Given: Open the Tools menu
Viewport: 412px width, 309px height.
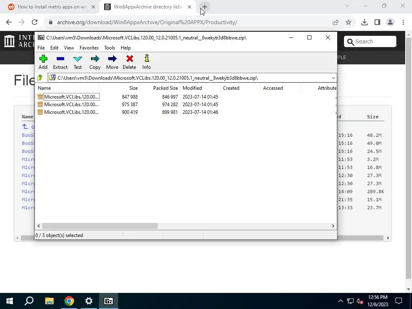Looking at the screenshot, I should coord(109,48).
